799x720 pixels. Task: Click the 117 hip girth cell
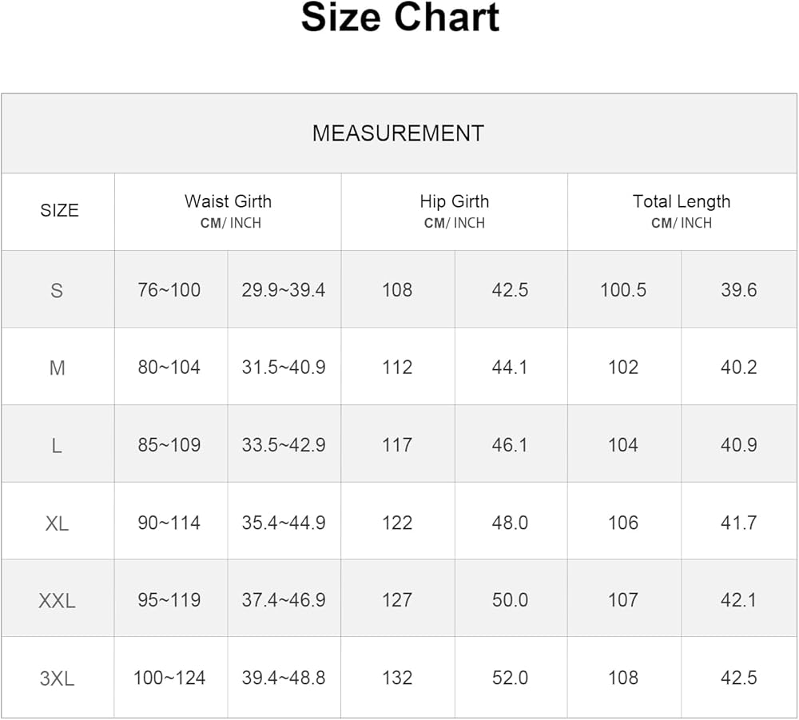pos(397,444)
